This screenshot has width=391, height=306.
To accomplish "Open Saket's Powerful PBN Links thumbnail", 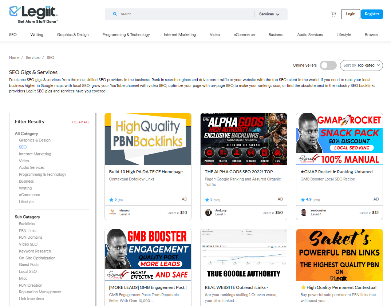I will click(339, 255).
